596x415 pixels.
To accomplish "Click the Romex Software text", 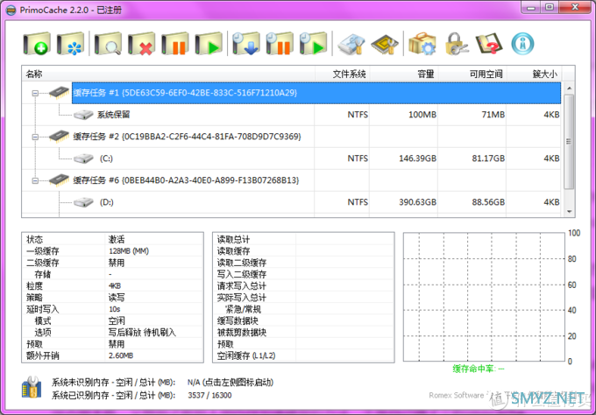I will pos(456,395).
